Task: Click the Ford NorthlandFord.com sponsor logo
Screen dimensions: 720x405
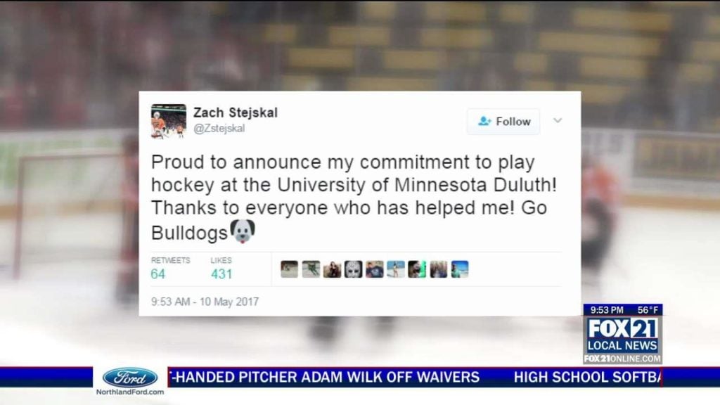Action: pyautogui.click(x=130, y=382)
